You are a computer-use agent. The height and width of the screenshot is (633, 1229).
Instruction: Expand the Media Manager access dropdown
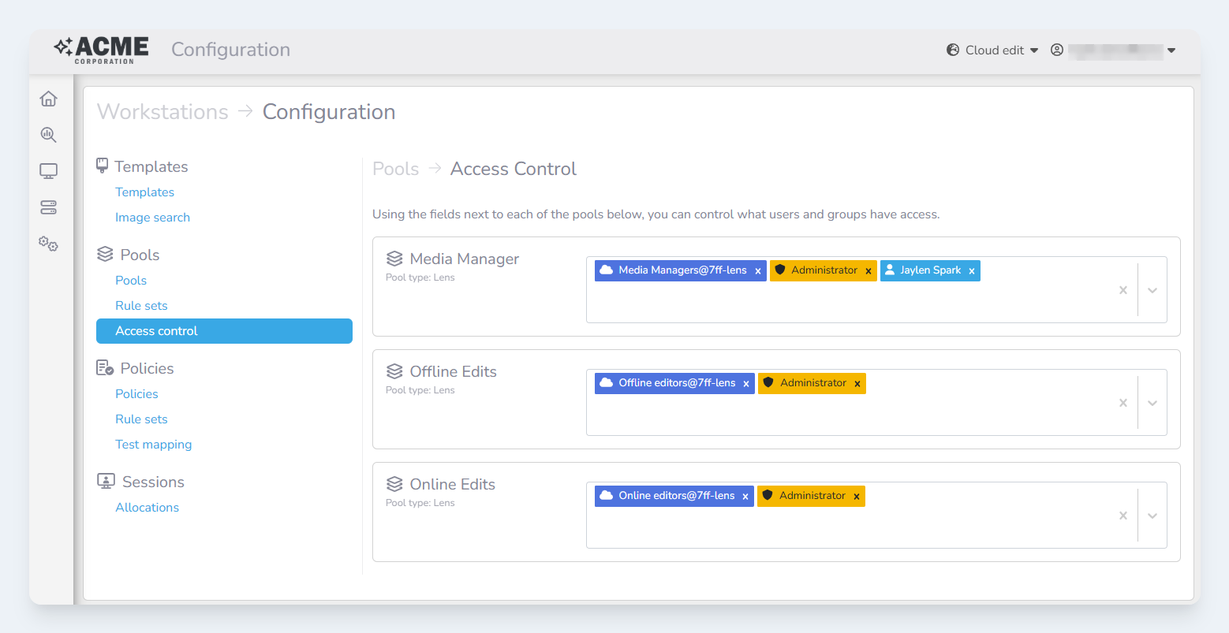coord(1152,290)
